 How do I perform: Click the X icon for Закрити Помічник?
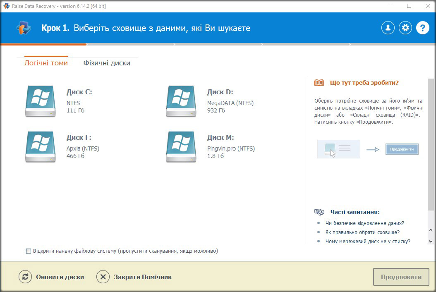click(103, 277)
